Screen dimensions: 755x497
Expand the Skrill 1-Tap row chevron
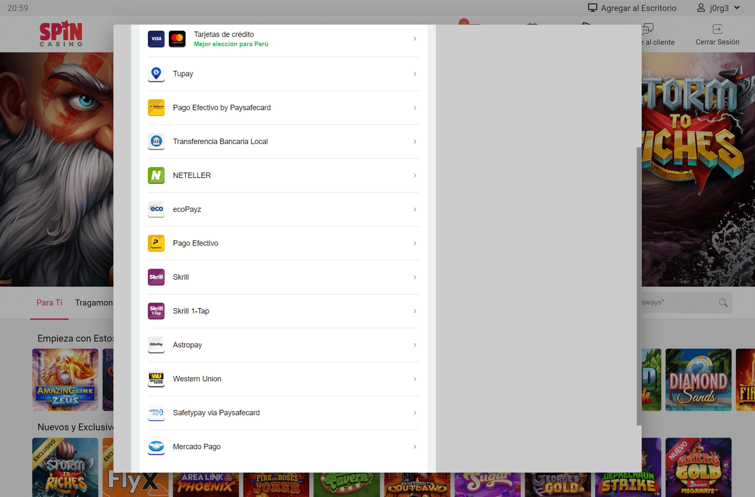coord(415,311)
